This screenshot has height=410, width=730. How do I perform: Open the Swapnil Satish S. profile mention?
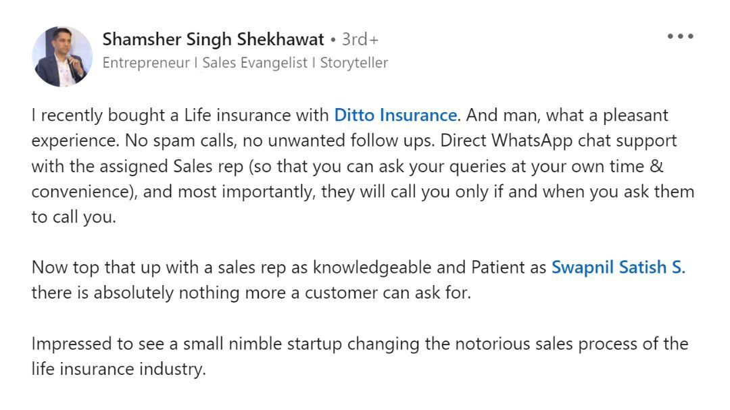tap(618, 267)
